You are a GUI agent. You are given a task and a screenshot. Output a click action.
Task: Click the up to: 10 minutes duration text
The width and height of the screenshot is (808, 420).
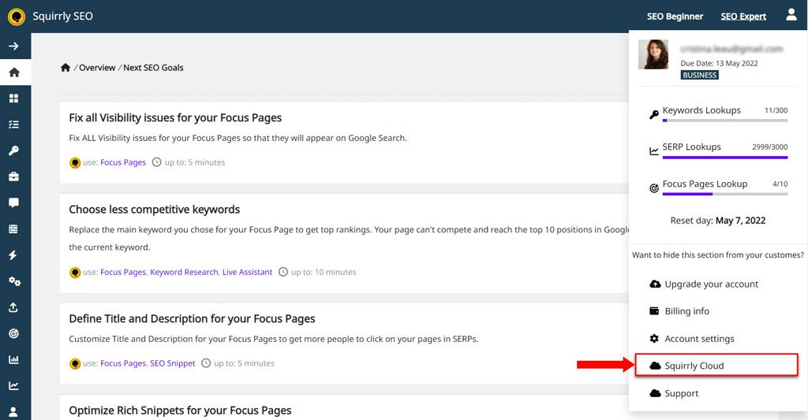point(323,272)
